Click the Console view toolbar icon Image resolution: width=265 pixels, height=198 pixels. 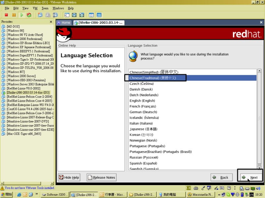tap(99, 15)
